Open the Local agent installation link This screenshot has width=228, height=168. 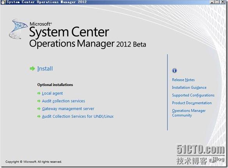click(52, 94)
